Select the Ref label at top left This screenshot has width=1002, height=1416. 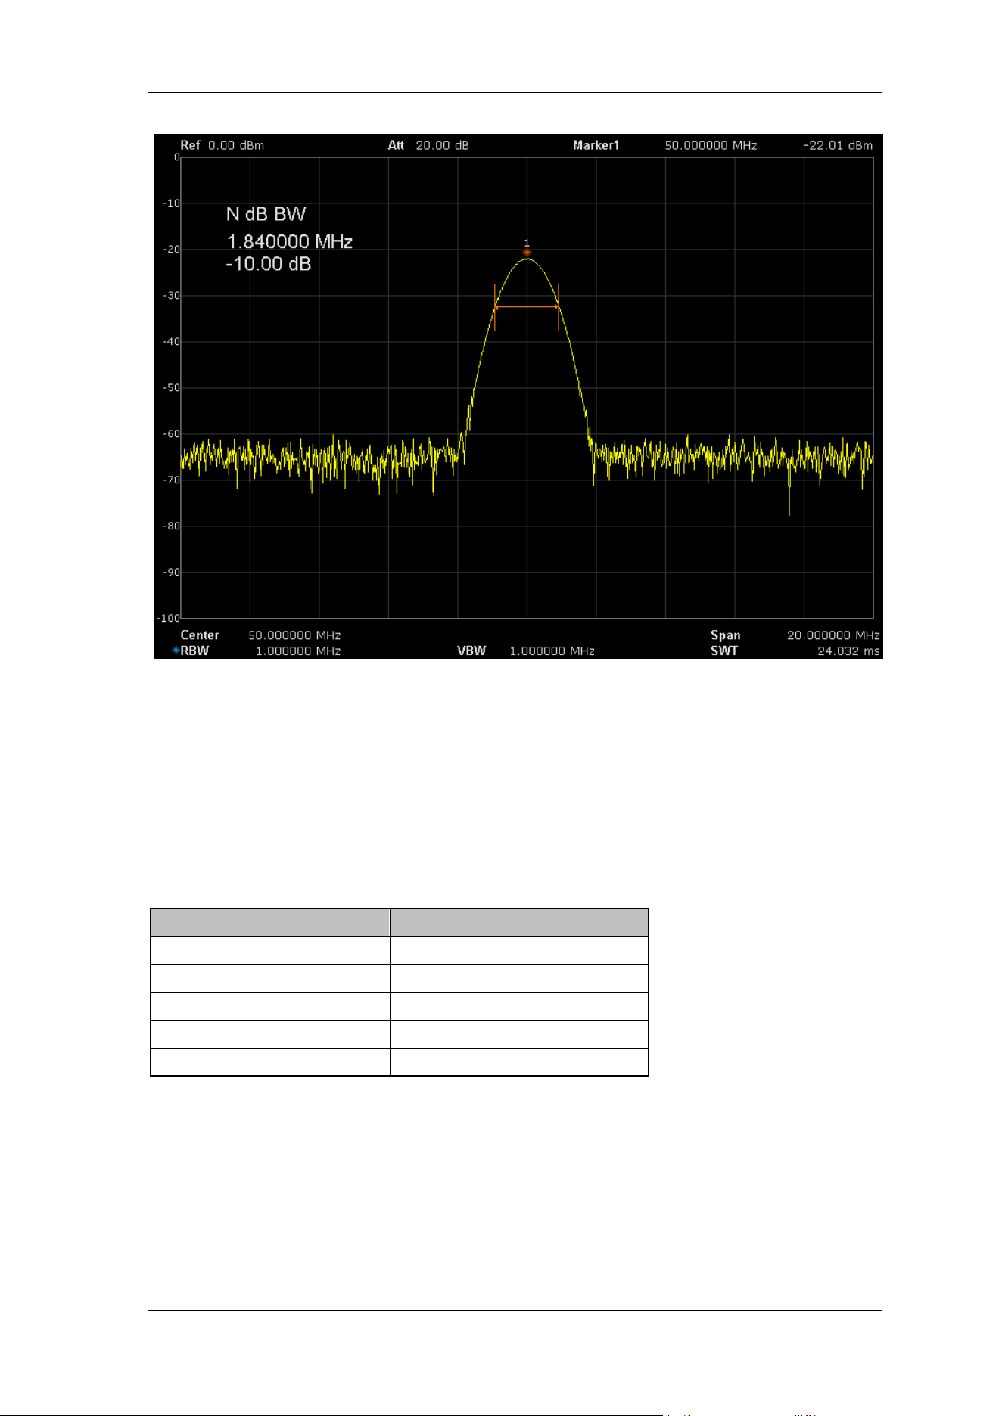(x=190, y=145)
